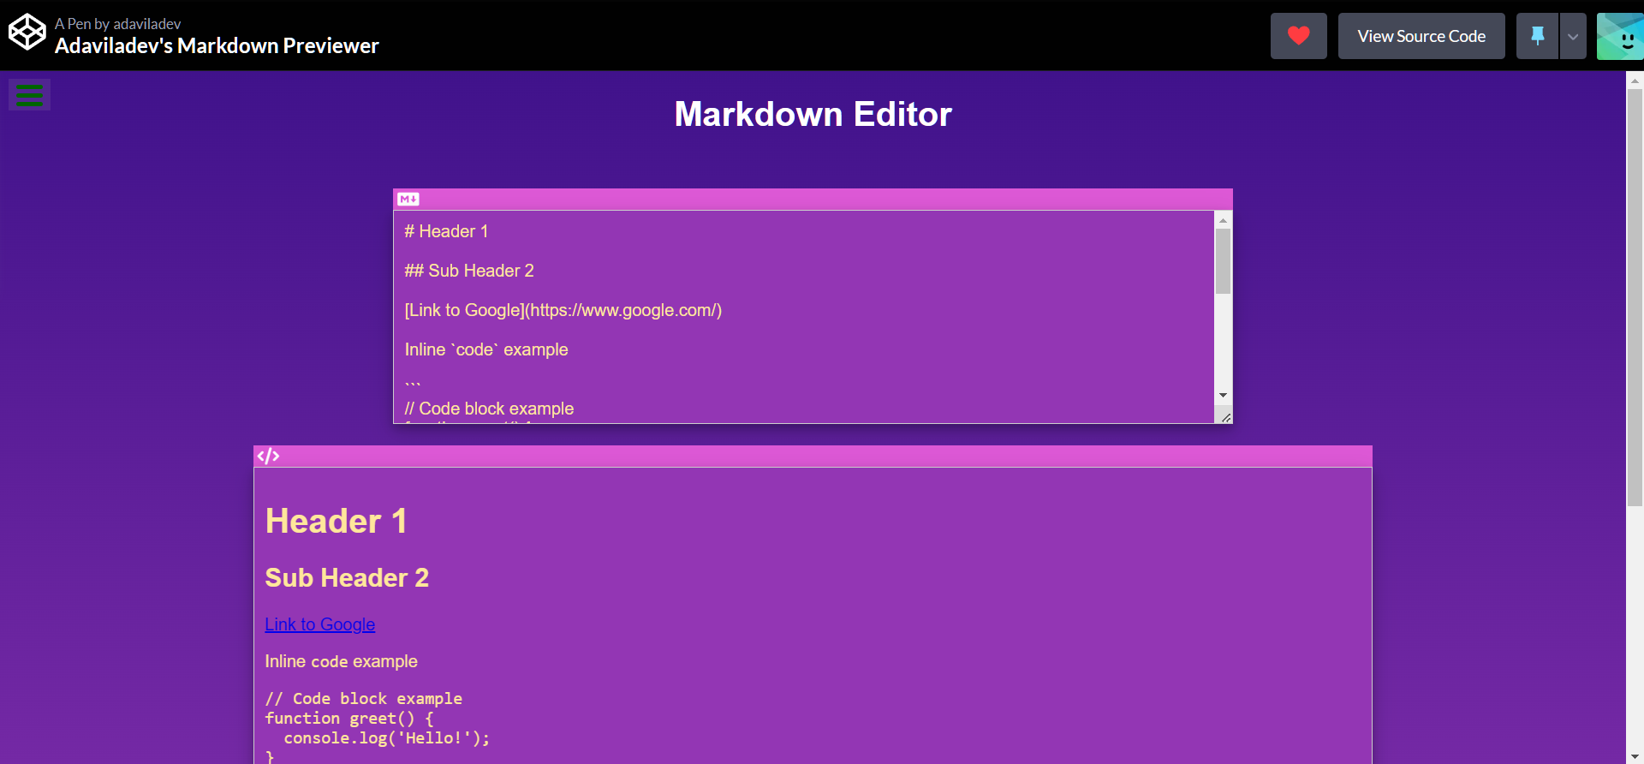Love this pen with the heart button
The height and width of the screenshot is (764, 1644).
[1298, 36]
